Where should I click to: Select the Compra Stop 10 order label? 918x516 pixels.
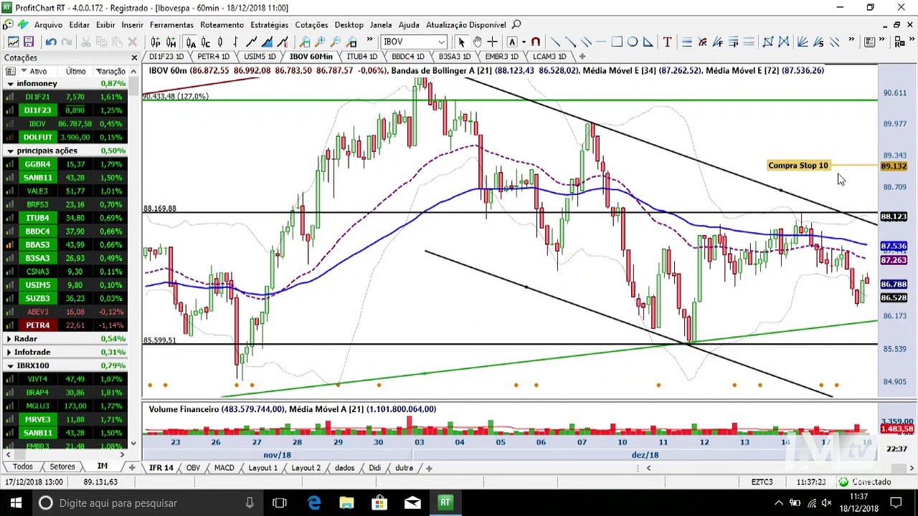pyautogui.click(x=798, y=166)
